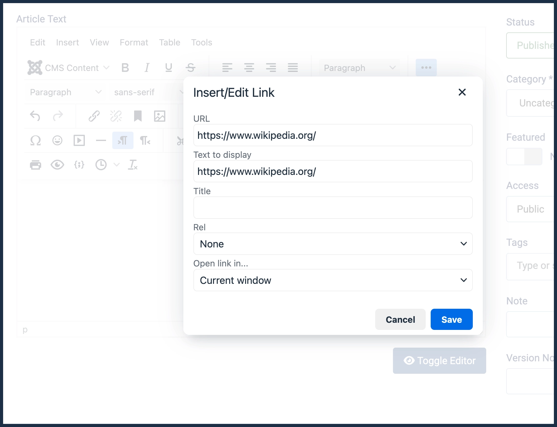The height and width of the screenshot is (427, 557).
Task: Open the CMS Content dropdown
Action: tap(69, 68)
